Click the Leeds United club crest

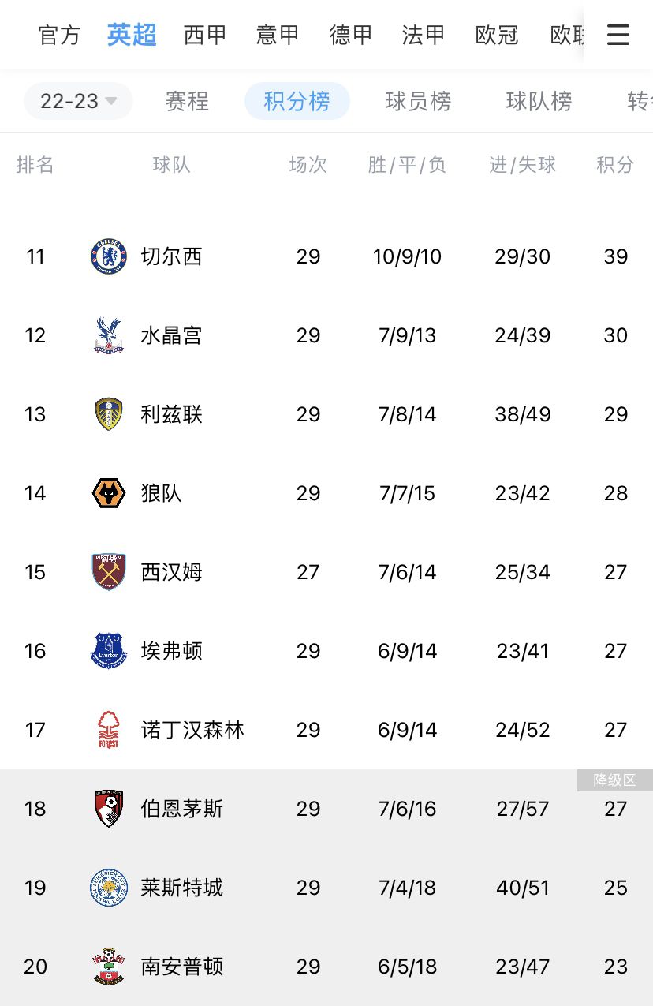[108, 414]
